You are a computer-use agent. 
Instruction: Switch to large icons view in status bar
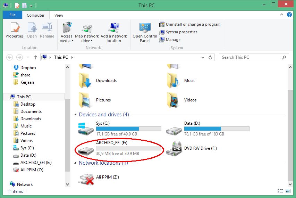click(x=288, y=191)
